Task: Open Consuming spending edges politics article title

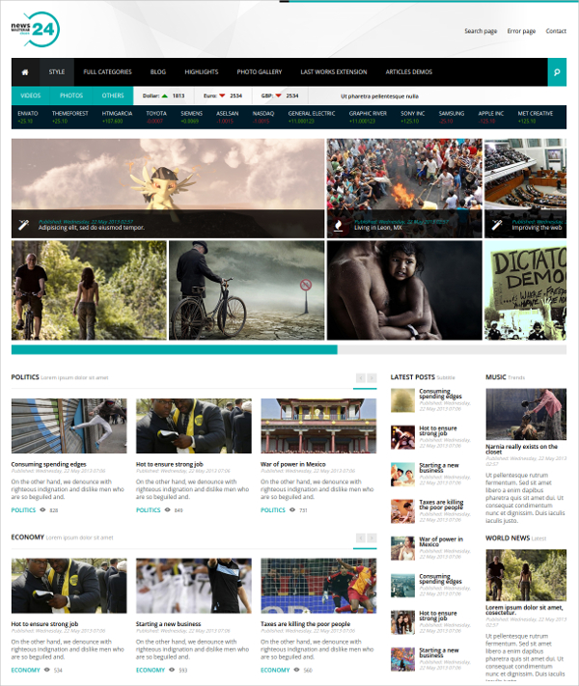Action: (48, 464)
